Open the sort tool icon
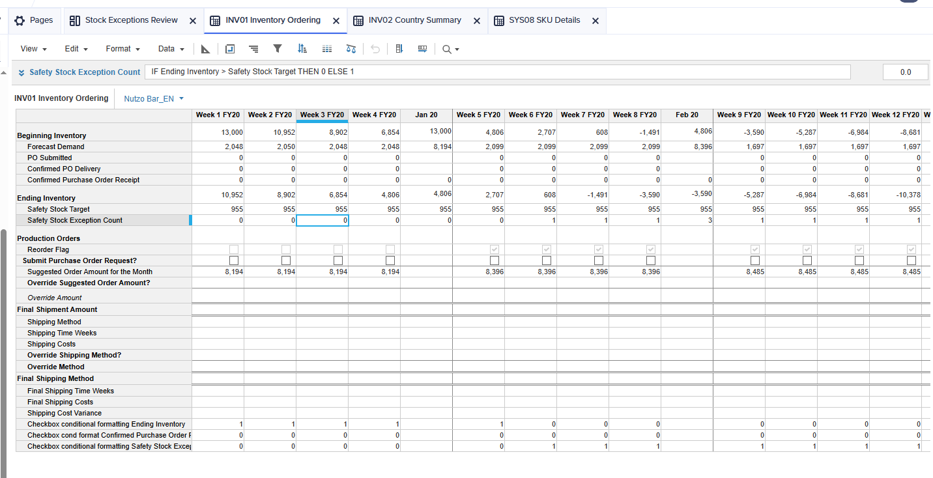 pos(302,49)
